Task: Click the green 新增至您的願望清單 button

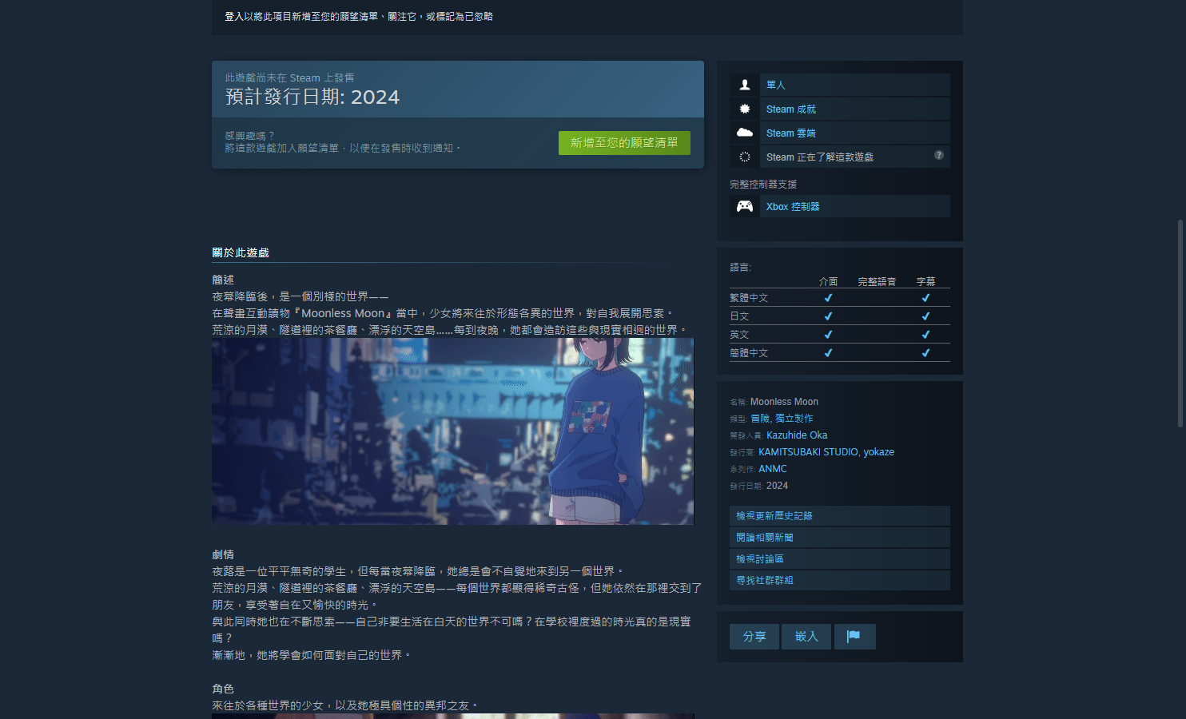Action: [x=624, y=143]
